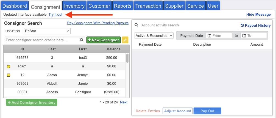Click the account activity search magnifier icon
This screenshot has width=276, height=118.
pyautogui.click(x=136, y=25)
